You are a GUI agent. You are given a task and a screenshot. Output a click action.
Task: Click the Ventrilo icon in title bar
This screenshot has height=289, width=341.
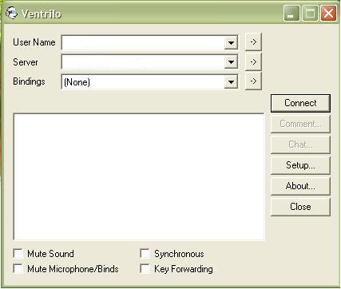tap(11, 13)
